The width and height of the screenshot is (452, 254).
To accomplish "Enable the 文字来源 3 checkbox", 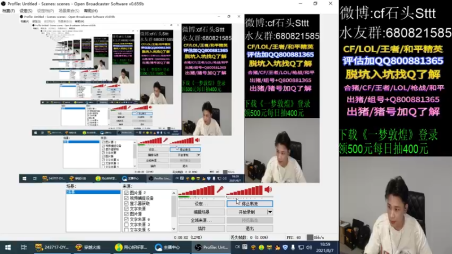I will [x=126, y=224].
